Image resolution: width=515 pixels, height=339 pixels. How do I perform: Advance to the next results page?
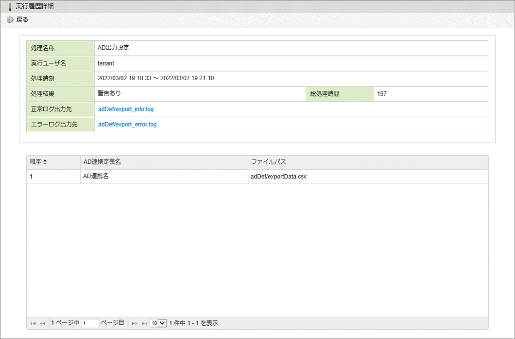tap(135, 323)
